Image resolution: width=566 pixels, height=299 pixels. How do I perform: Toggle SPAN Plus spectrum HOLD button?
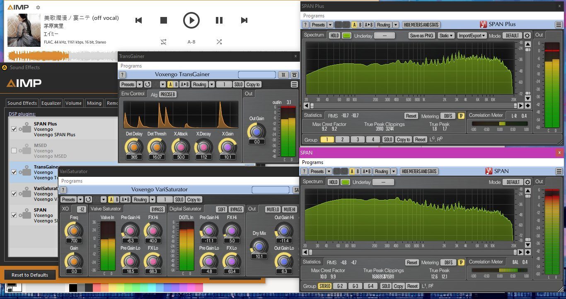(334, 36)
